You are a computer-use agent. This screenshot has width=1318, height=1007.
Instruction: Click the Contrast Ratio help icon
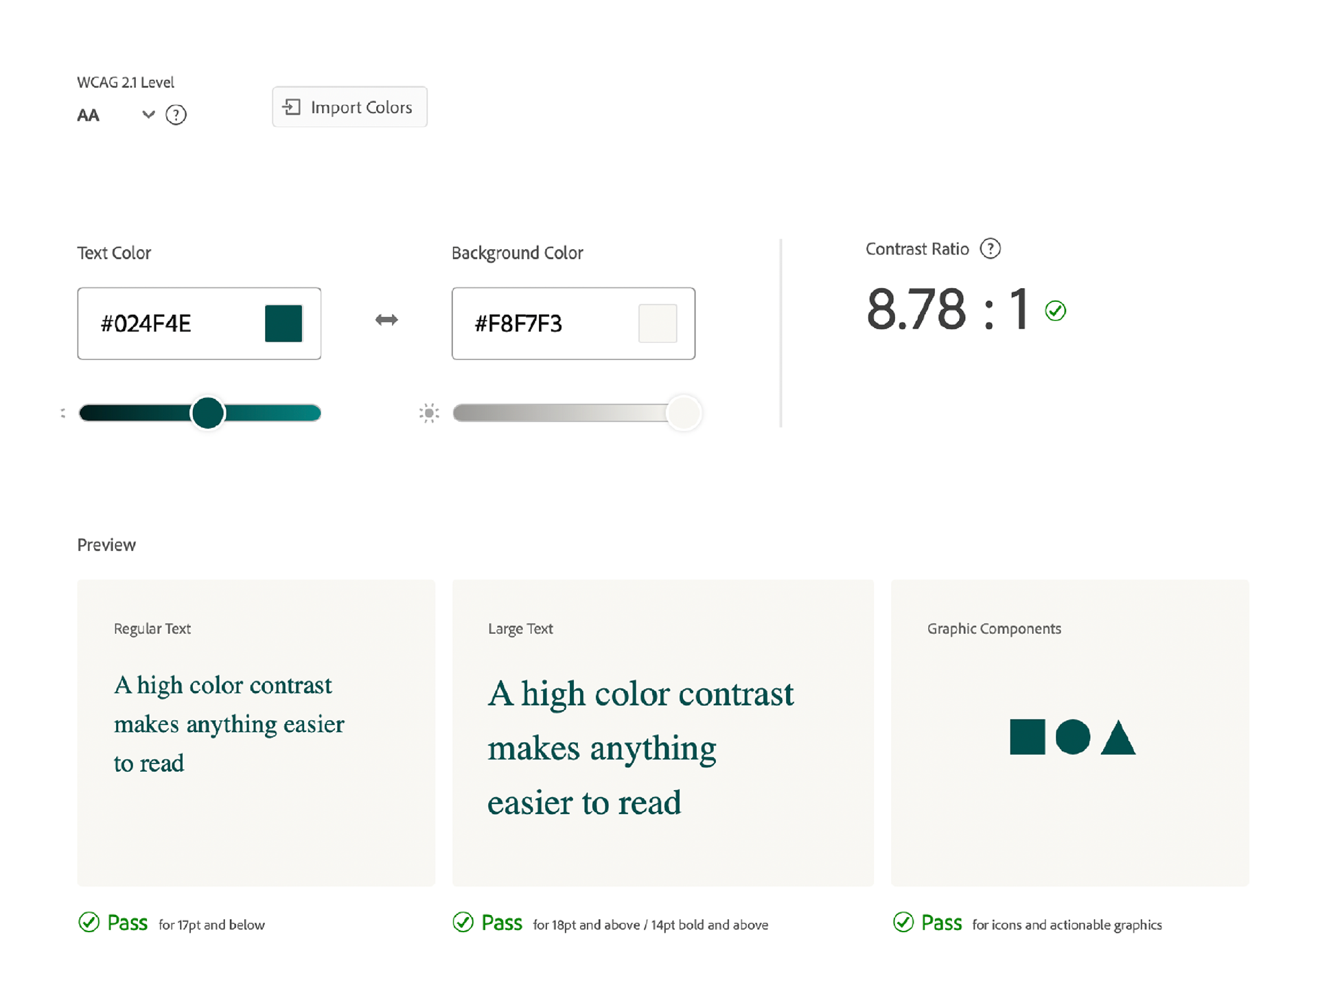pos(990,248)
